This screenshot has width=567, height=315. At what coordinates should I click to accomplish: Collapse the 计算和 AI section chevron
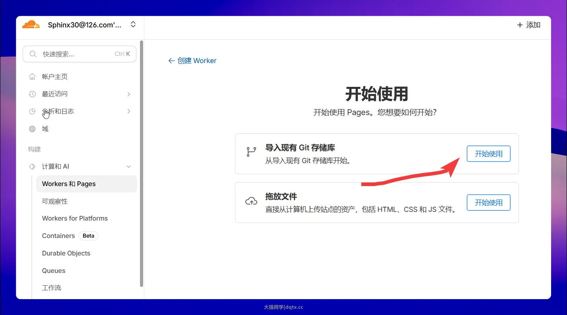128,167
